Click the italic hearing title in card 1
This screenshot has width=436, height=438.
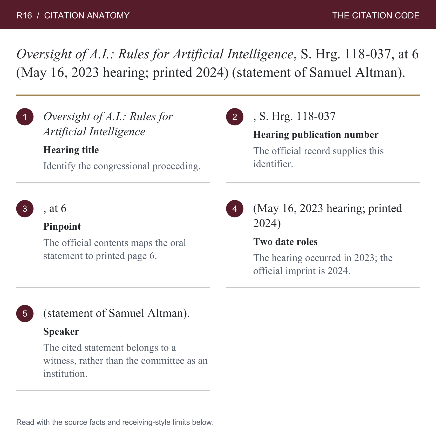pos(108,124)
